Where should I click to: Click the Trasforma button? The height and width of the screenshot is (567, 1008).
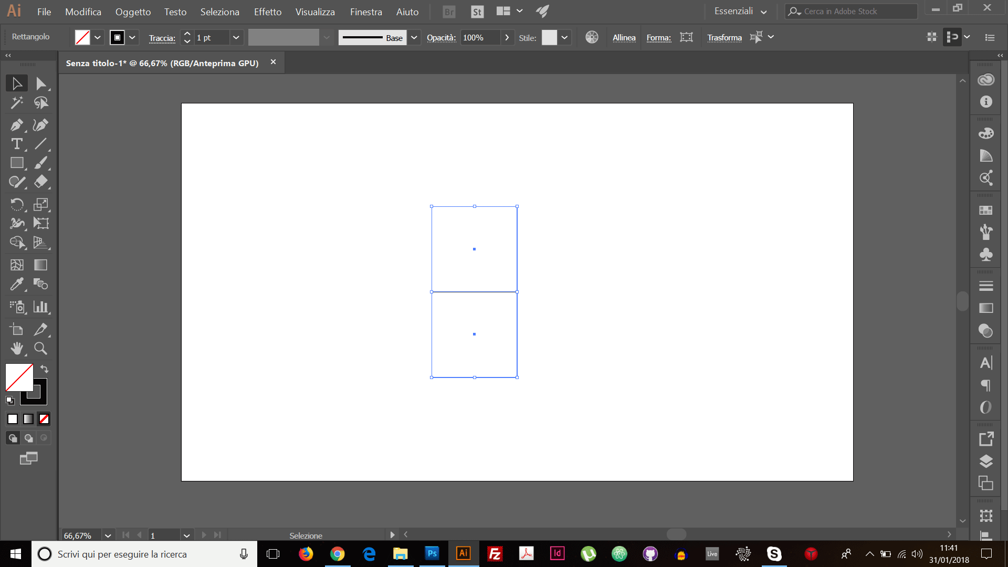[724, 37]
